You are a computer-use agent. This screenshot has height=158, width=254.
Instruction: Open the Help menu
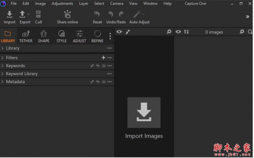[x=168, y=3]
